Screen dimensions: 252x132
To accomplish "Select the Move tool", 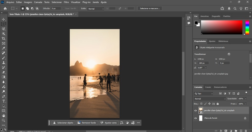I will point(4,19).
